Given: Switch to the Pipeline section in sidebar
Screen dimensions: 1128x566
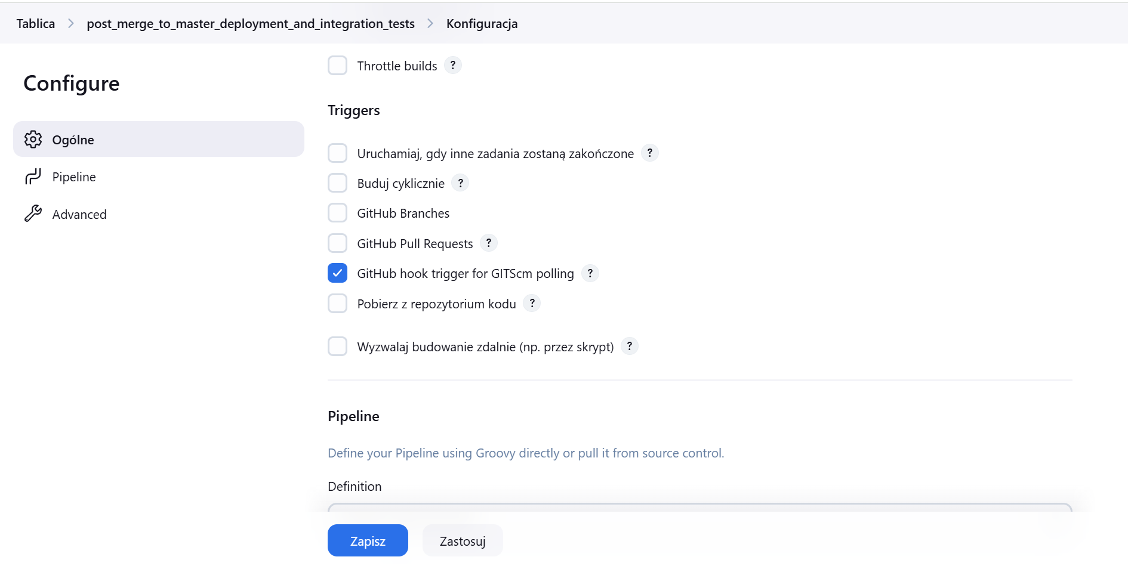Looking at the screenshot, I should [x=74, y=176].
